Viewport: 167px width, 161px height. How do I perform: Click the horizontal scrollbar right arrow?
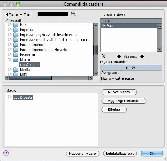pos(91,78)
